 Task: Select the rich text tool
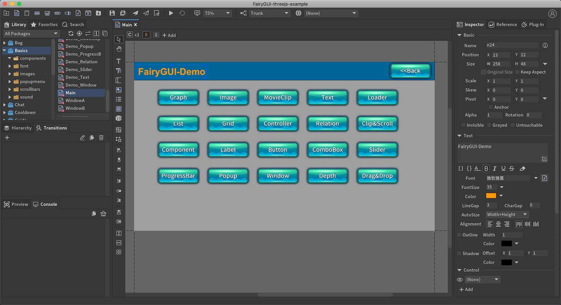click(x=119, y=71)
